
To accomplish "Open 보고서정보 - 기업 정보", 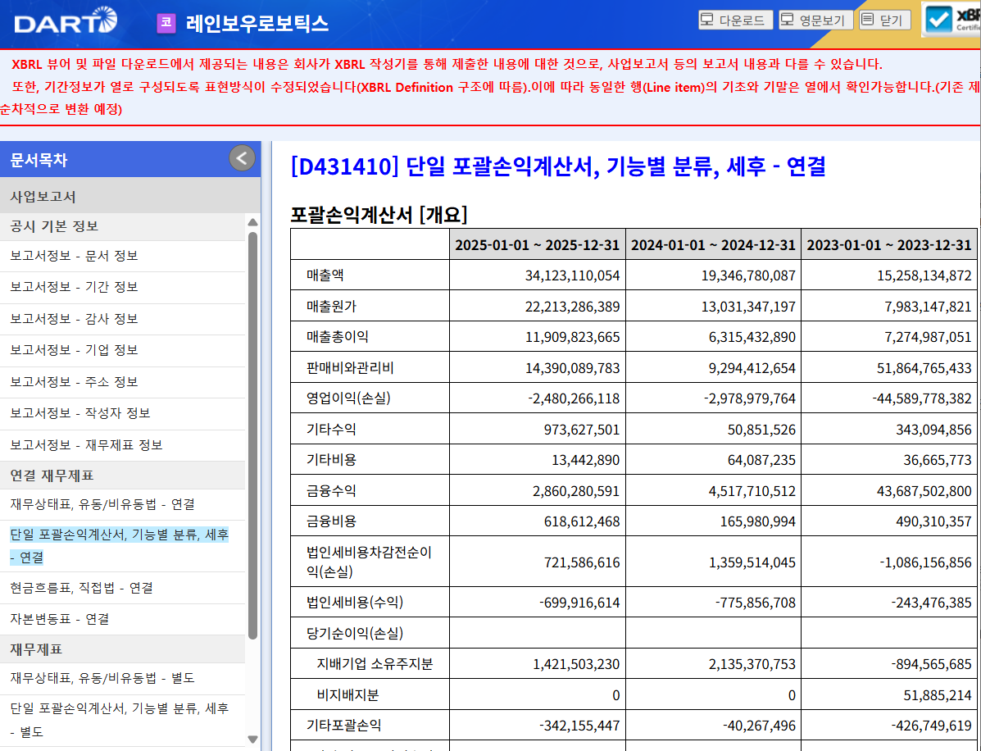I will point(74,350).
